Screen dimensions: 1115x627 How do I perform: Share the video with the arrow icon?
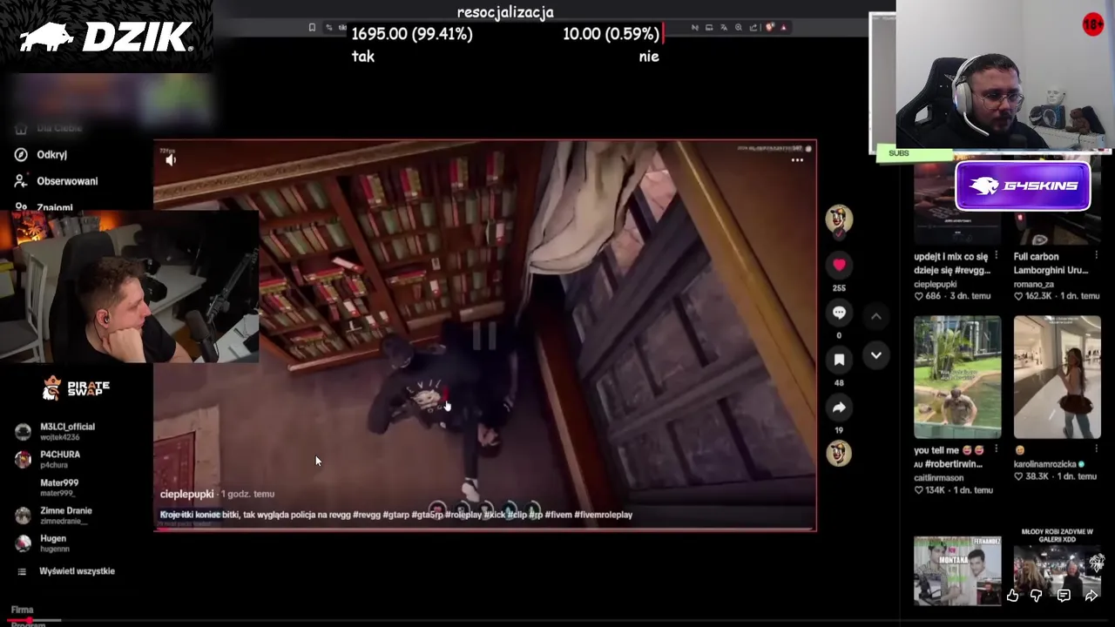point(839,408)
